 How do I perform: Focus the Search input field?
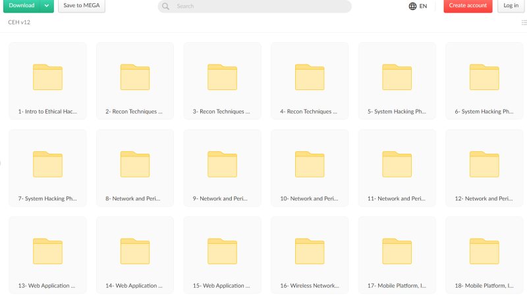[255, 6]
